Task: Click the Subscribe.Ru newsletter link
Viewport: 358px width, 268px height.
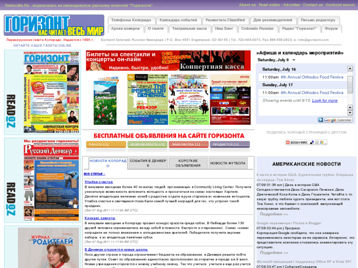Action: (x=78, y=5)
